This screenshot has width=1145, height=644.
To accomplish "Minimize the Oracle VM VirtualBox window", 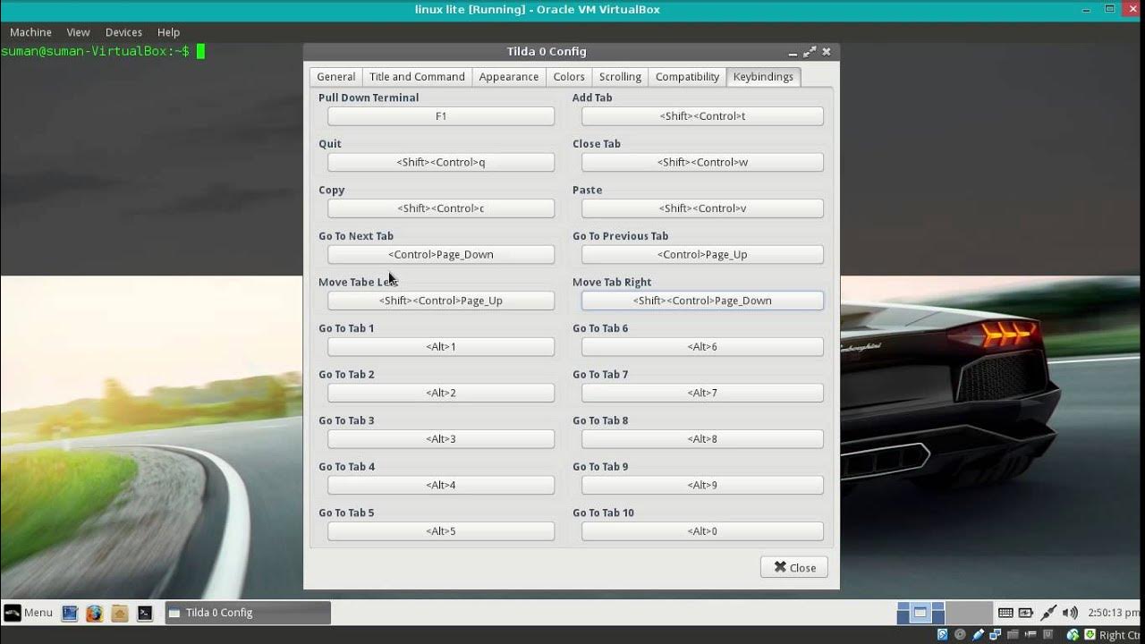I will pyautogui.click(x=1086, y=9).
